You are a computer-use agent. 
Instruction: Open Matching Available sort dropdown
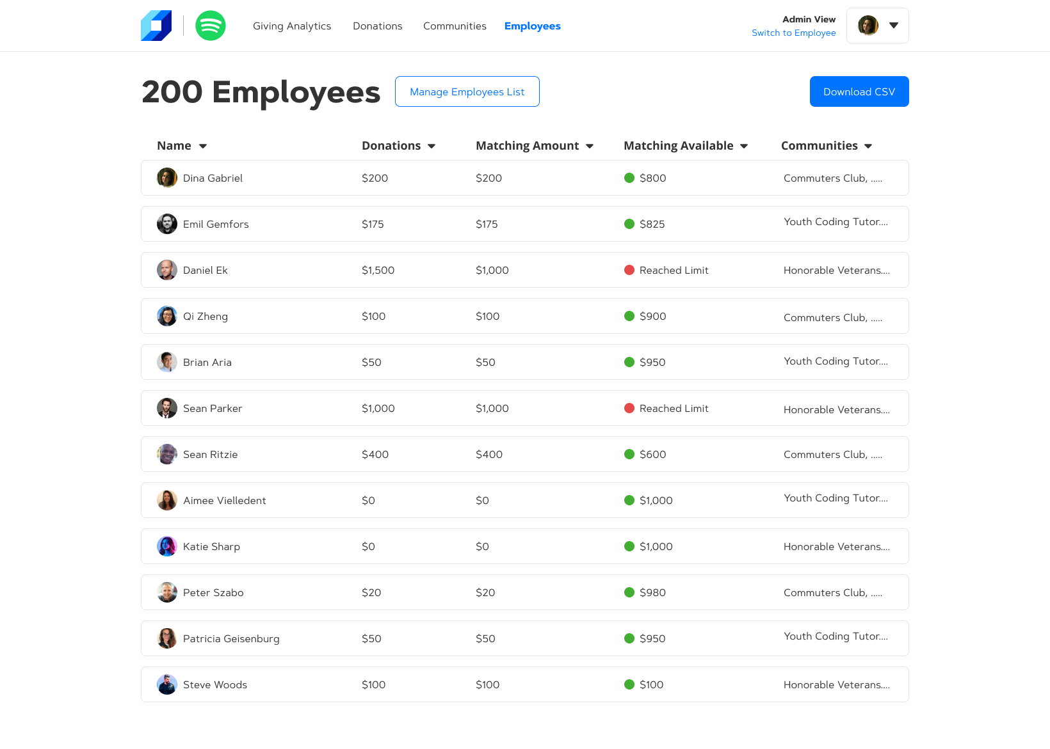[x=744, y=146]
